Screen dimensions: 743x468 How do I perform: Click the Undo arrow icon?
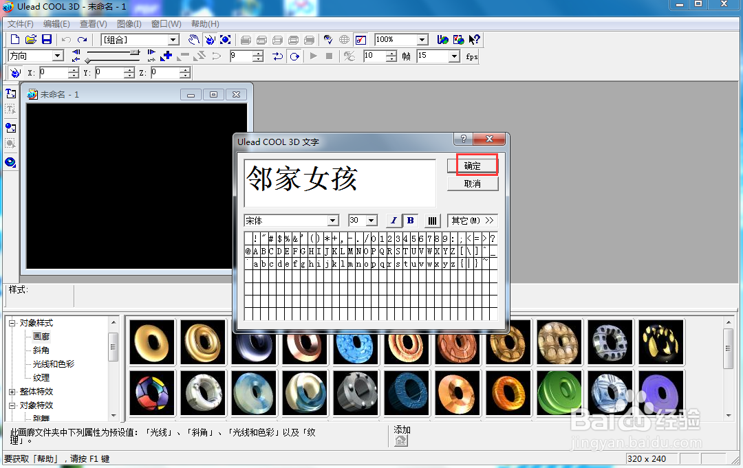click(x=66, y=40)
